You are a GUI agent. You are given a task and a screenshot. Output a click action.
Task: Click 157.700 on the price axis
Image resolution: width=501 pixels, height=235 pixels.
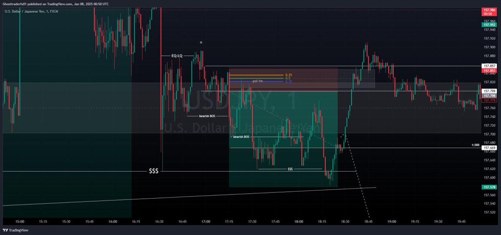pyautogui.click(x=489, y=134)
